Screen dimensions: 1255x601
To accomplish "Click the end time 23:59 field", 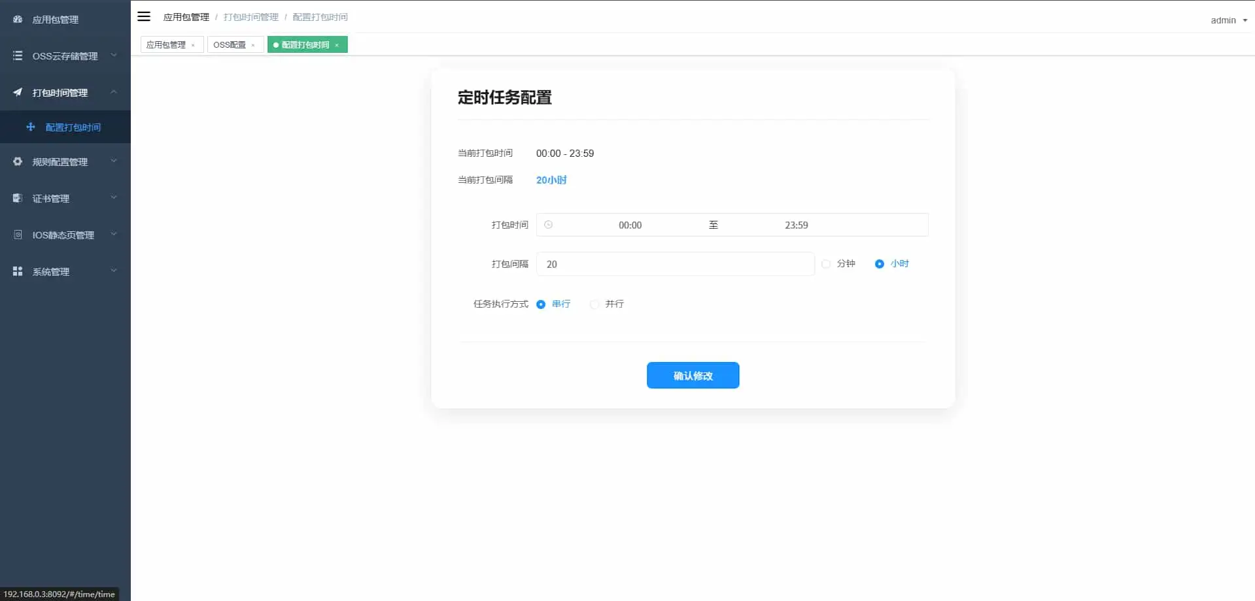I will 796,225.
